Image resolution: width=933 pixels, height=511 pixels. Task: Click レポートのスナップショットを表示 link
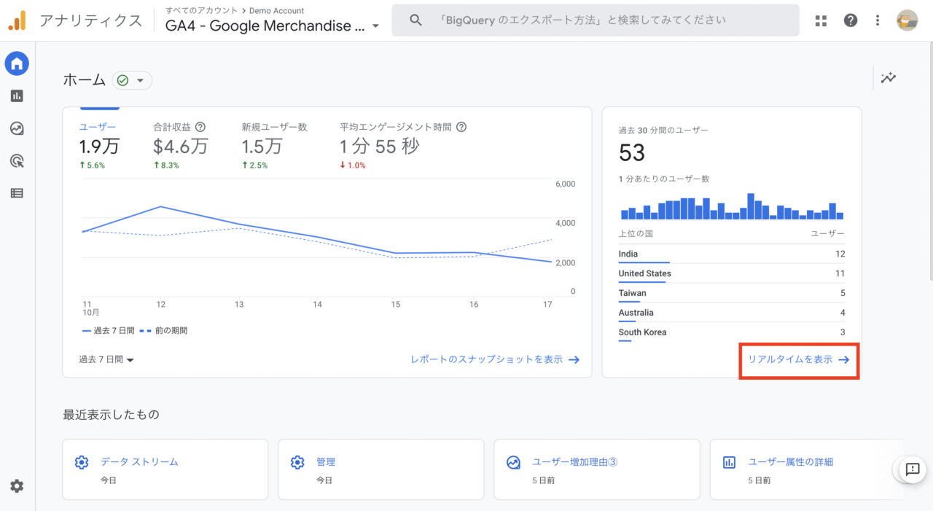point(495,359)
